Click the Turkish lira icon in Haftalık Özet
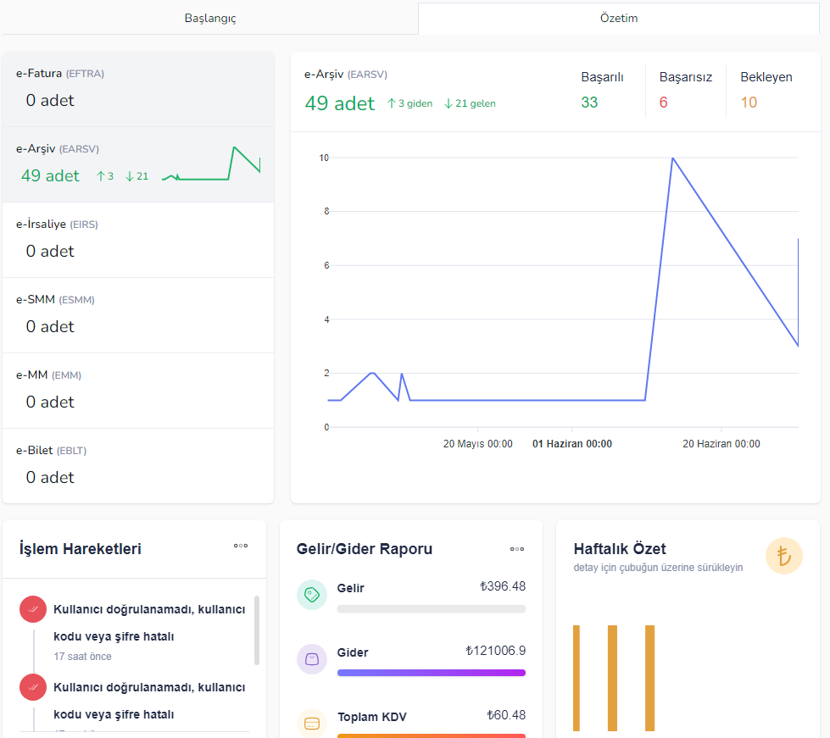 click(784, 556)
